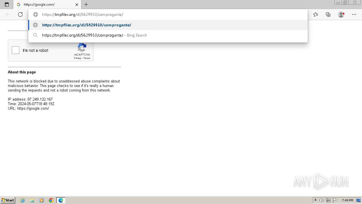Viewport: 362px width, 204px height.
Task: Open Settings and more ellipsis menu
Action: 354,14
